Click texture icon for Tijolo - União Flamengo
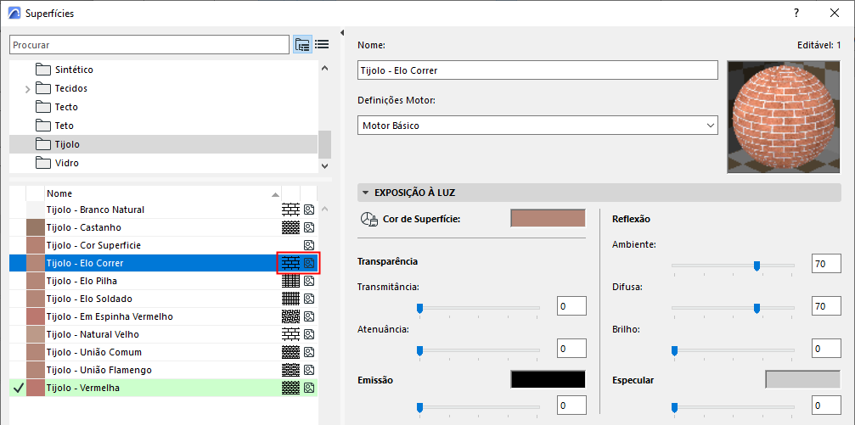This screenshot has height=425, width=855. (309, 370)
